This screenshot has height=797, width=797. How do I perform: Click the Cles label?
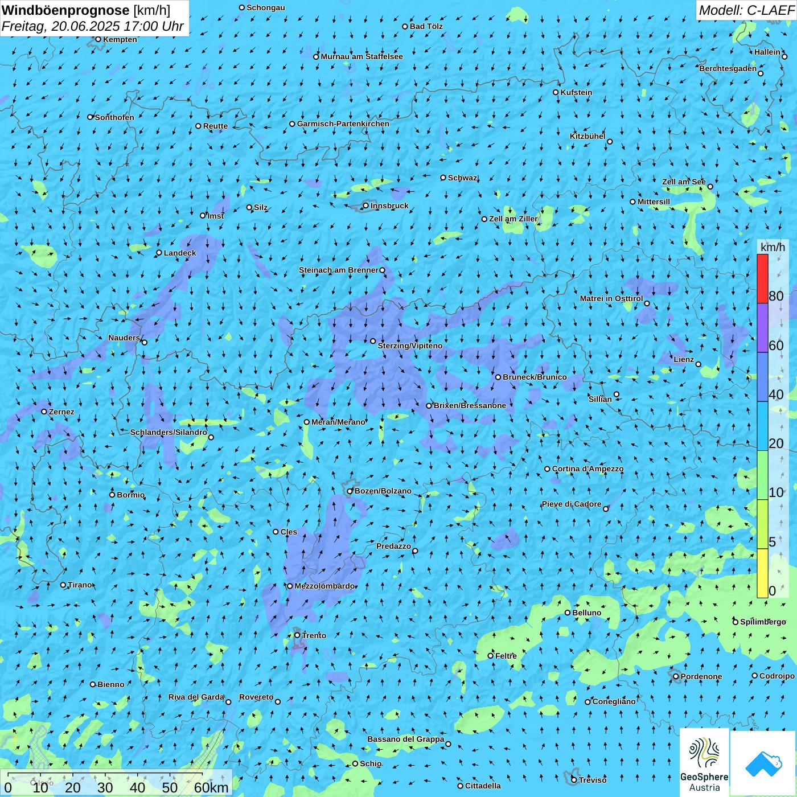[x=289, y=532]
